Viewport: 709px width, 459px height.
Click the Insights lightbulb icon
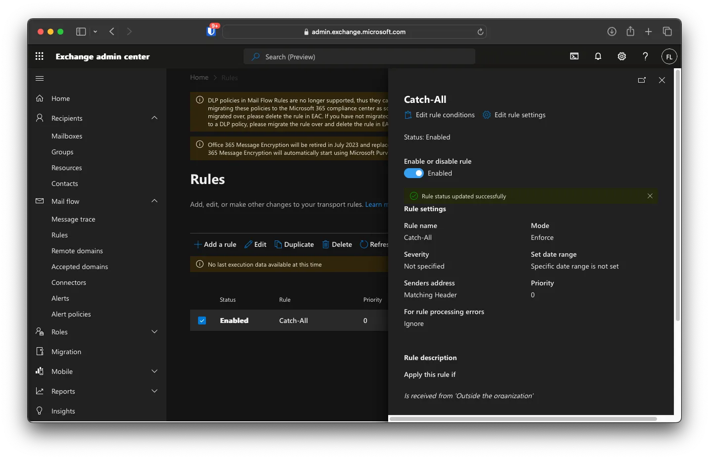point(40,411)
